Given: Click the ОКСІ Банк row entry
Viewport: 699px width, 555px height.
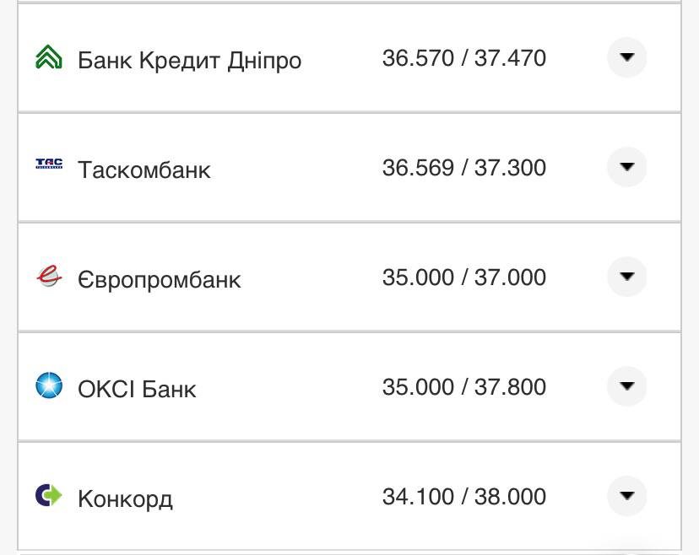Looking at the screenshot, I should pyautogui.click(x=137, y=389).
